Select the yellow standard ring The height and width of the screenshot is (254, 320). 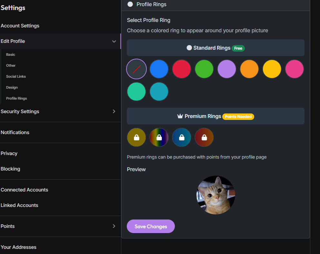click(x=272, y=69)
